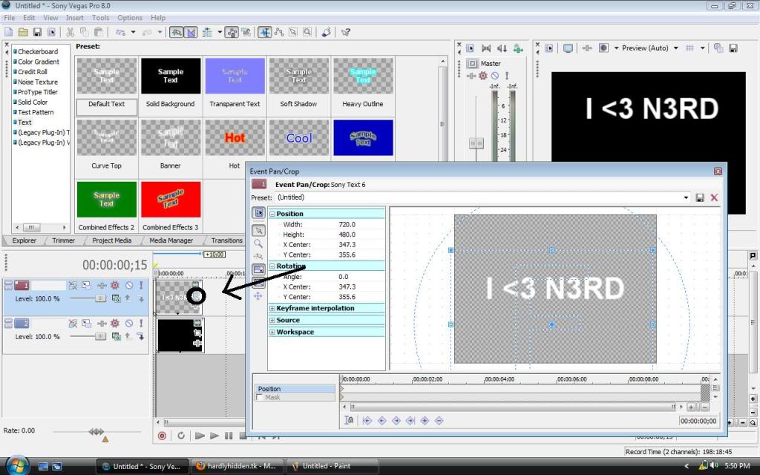
Task: Toggle Auto Ripple toolbar button
Action: [208, 32]
